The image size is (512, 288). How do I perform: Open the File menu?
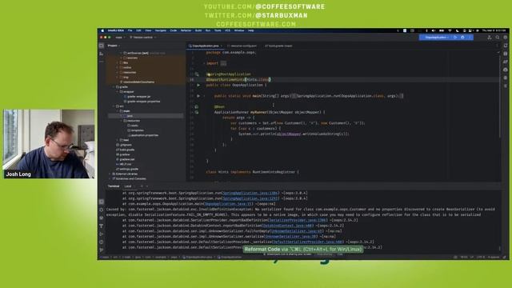130,30
